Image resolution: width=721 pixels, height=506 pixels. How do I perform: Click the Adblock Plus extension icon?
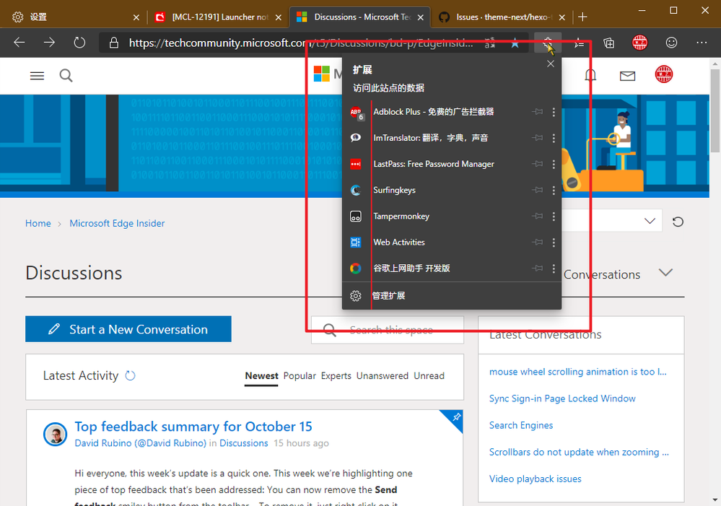[x=356, y=112]
